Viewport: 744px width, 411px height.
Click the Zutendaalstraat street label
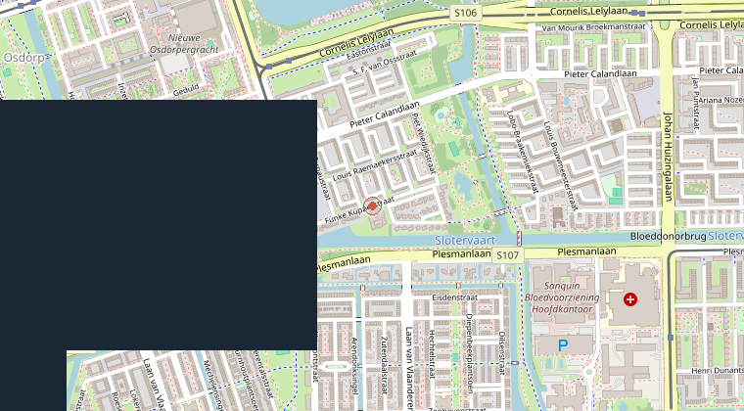(385, 365)
